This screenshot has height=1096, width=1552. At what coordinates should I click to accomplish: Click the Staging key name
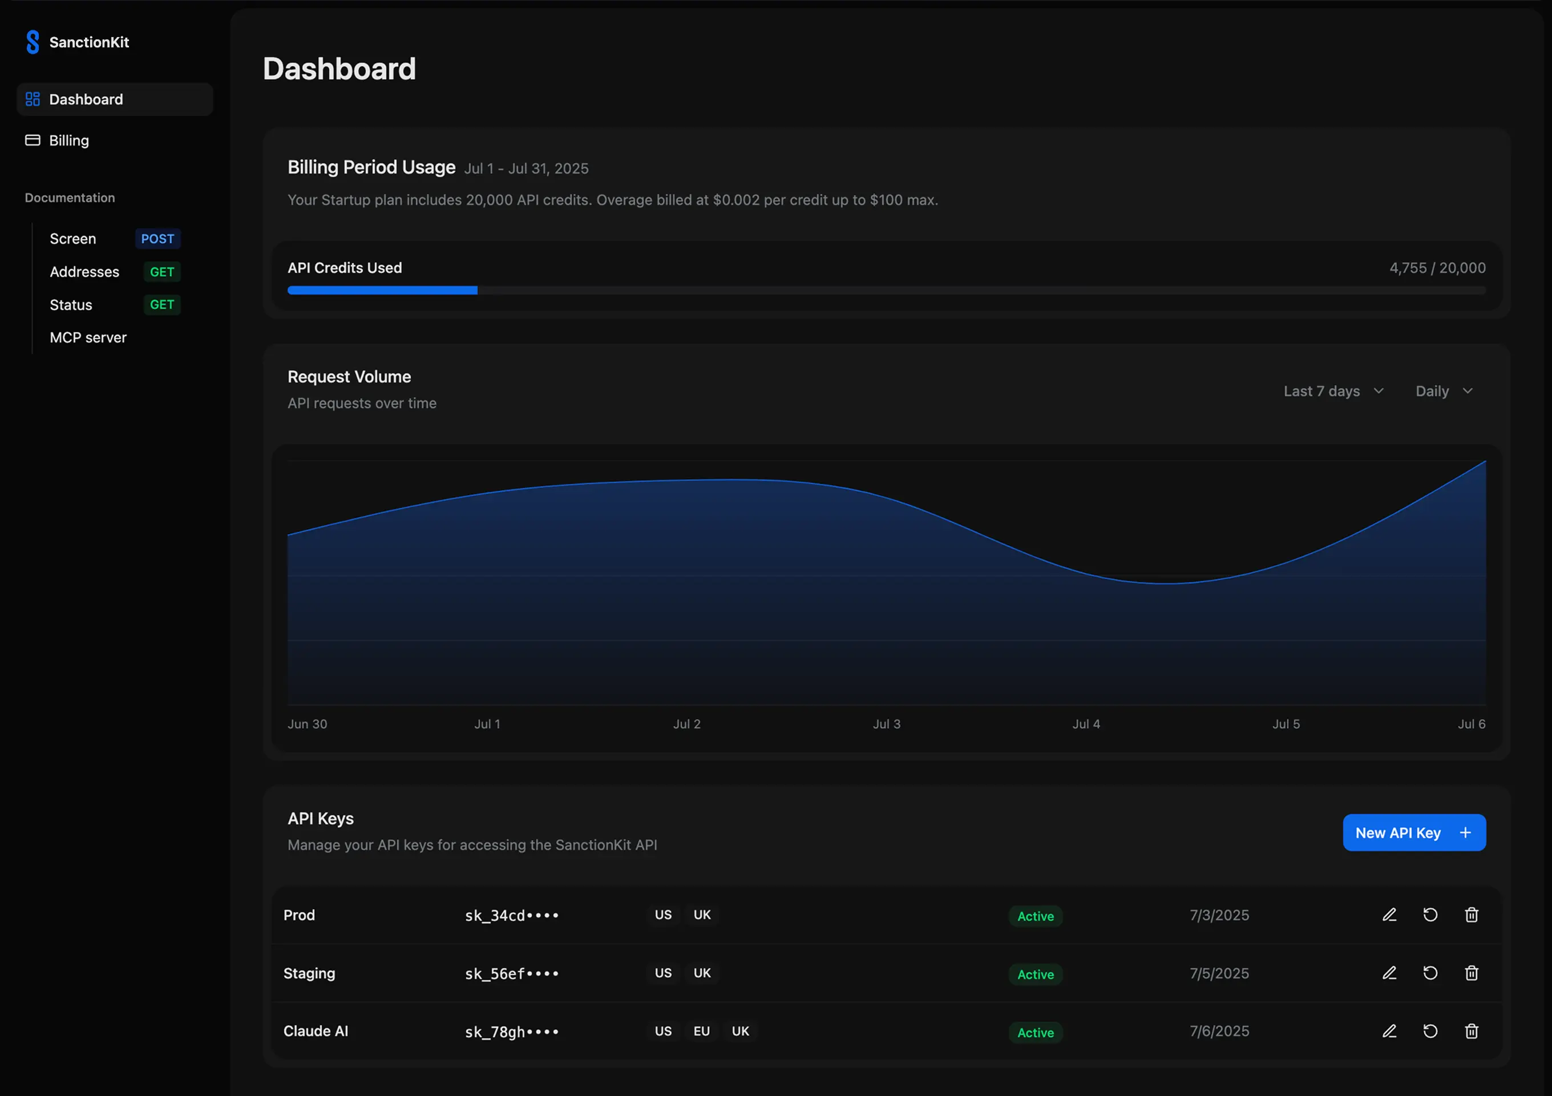click(x=309, y=973)
